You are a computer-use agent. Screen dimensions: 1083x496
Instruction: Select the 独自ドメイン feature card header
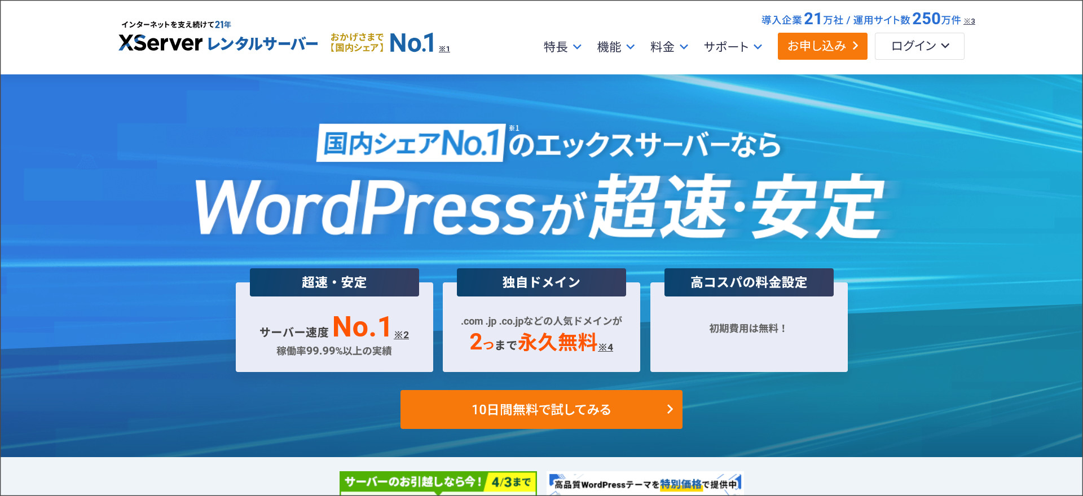click(541, 282)
